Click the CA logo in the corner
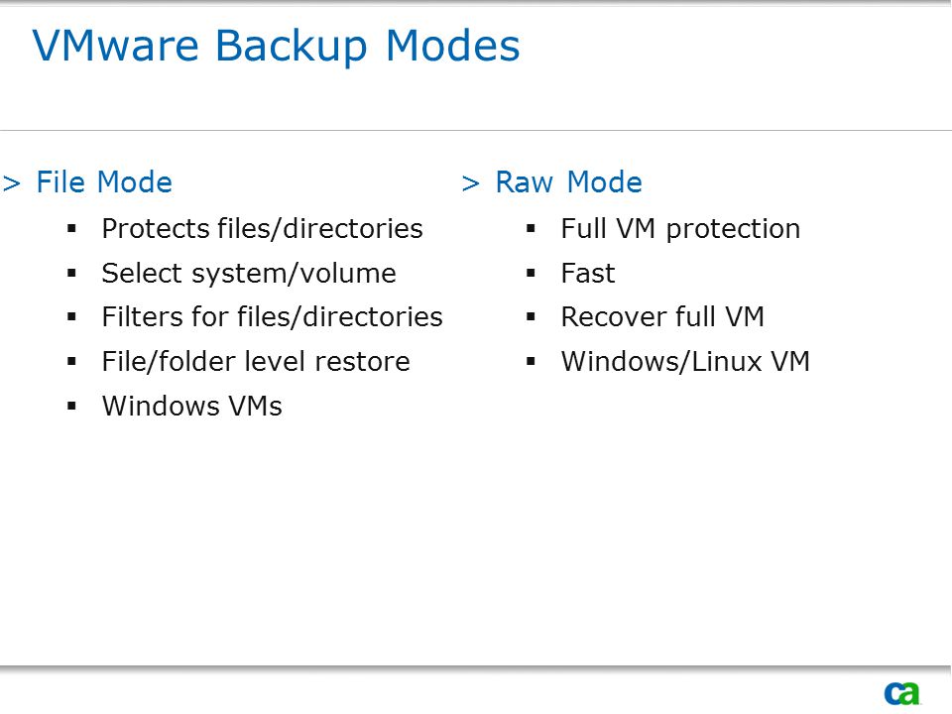Viewport: 952px width, 714px height. coord(902,693)
